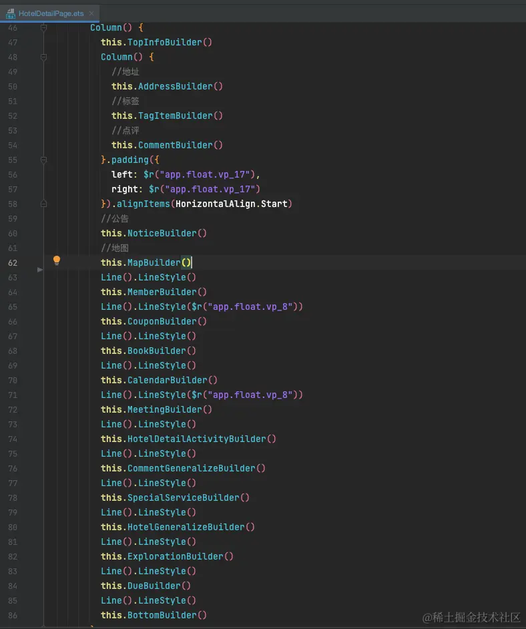Click the //地图 comment on line 61
The height and width of the screenshot is (629, 526).
(115, 248)
